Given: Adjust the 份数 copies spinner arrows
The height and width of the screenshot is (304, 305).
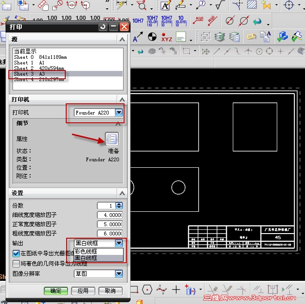Looking at the screenshot, I should tap(119, 206).
